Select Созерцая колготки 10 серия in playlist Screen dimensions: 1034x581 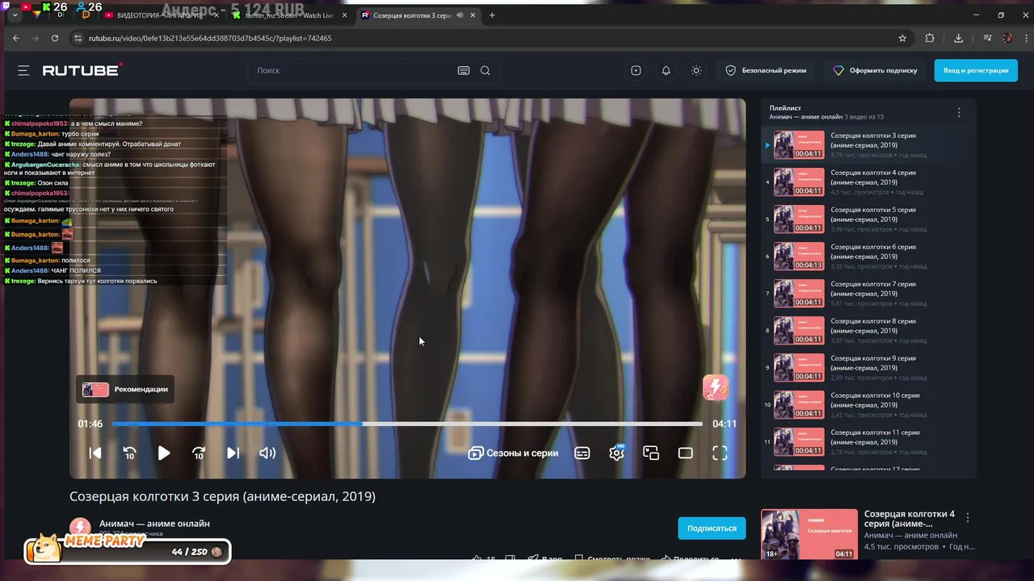click(868, 404)
